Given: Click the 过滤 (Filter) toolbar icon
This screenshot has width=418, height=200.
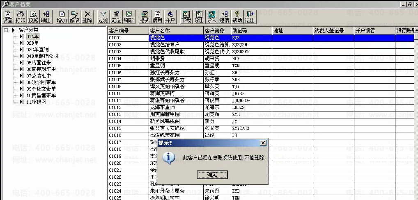Looking at the screenshot, I should [103, 17].
